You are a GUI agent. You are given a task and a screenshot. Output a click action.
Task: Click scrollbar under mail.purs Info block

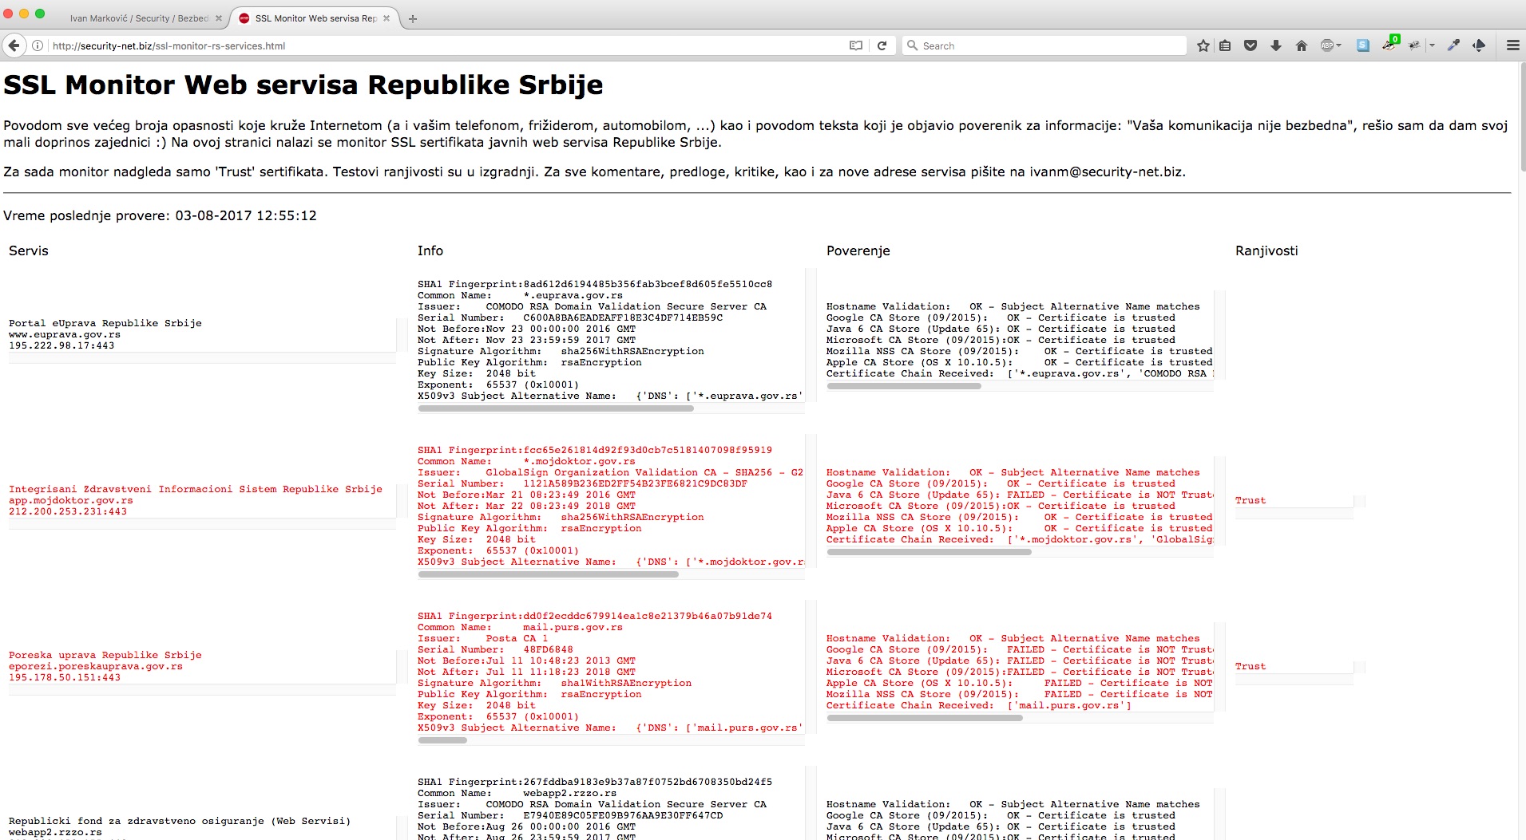[x=442, y=740]
